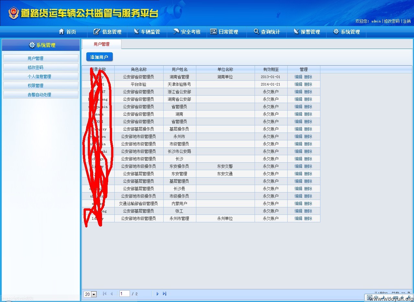
Task: Delete the 天津体验账号 user row
Action: point(308,84)
